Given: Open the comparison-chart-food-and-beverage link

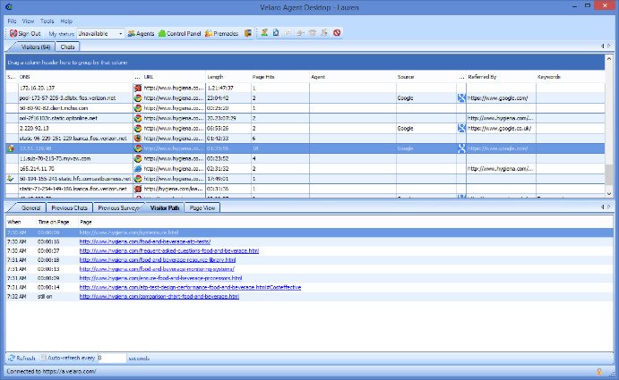Looking at the screenshot, I should tap(159, 297).
